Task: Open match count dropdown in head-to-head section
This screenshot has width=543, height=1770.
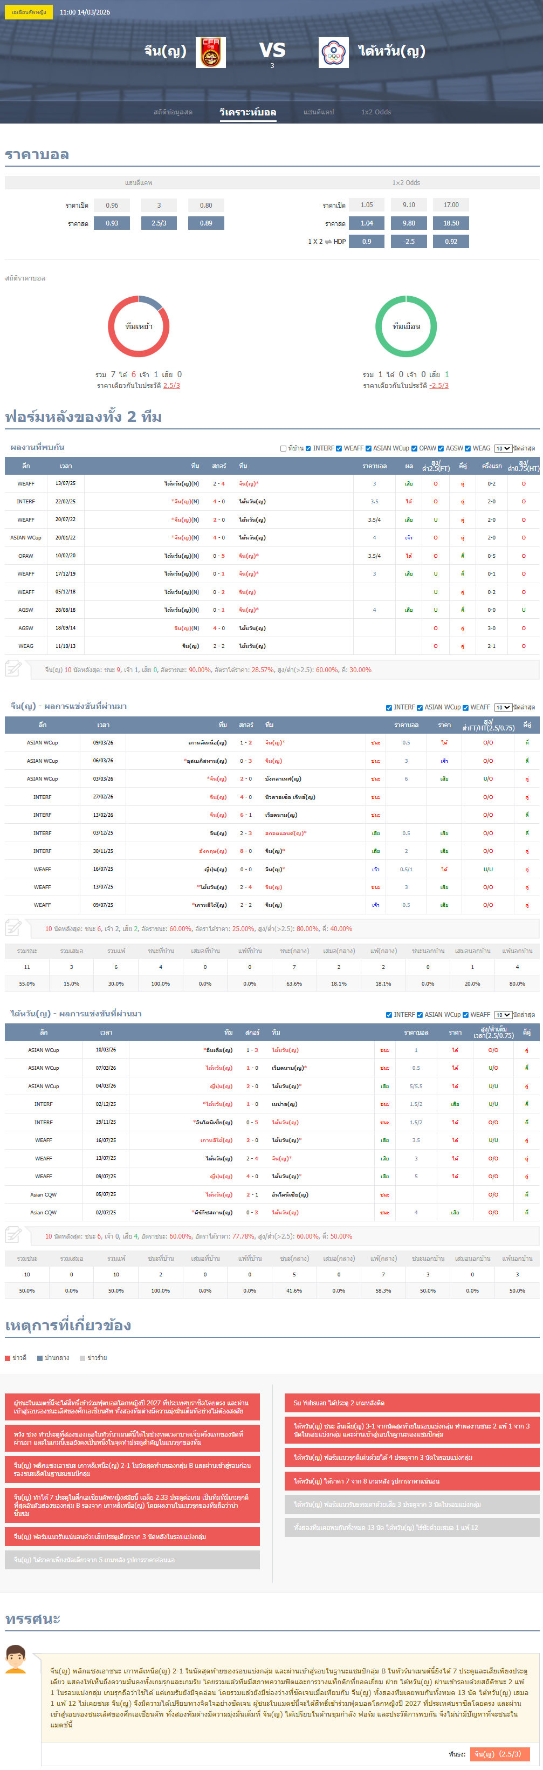Action: tap(503, 449)
